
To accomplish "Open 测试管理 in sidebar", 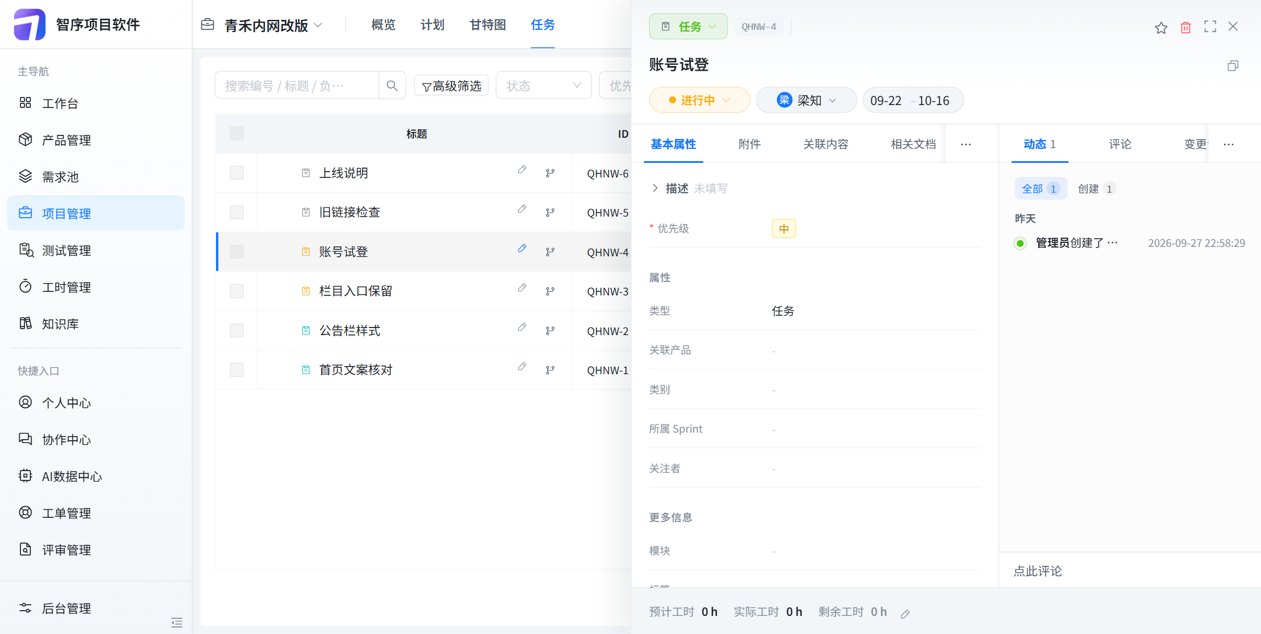I will click(96, 250).
